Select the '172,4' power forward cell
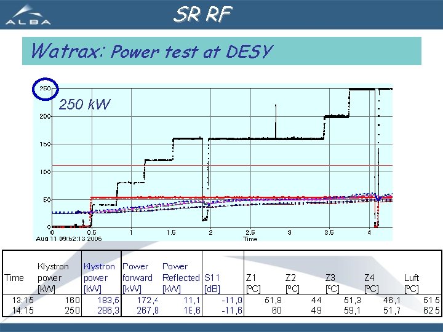The width and height of the screenshot is (443, 332). click(148, 300)
